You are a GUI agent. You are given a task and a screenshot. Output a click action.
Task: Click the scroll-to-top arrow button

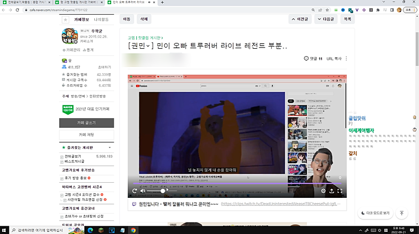pos(401,213)
